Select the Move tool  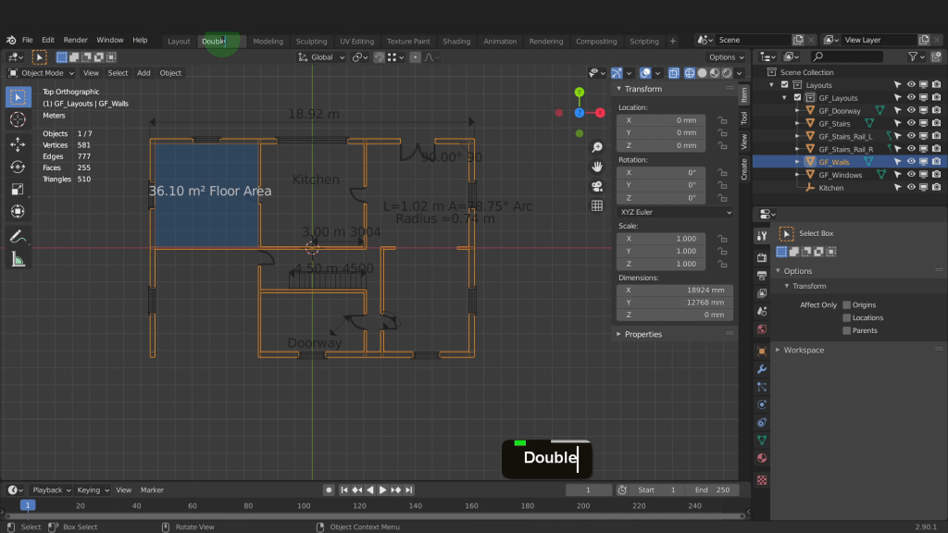pos(18,144)
